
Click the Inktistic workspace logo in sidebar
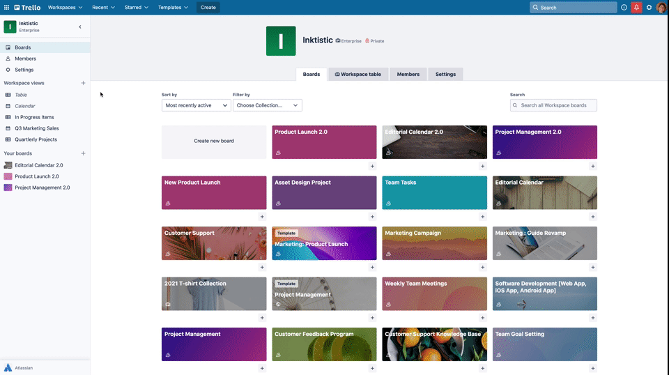10,26
